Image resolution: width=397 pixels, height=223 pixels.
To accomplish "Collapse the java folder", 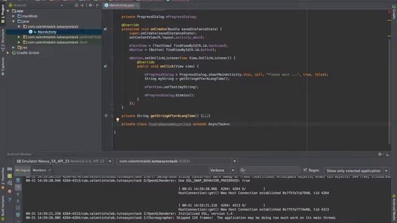I will click(x=14, y=22).
